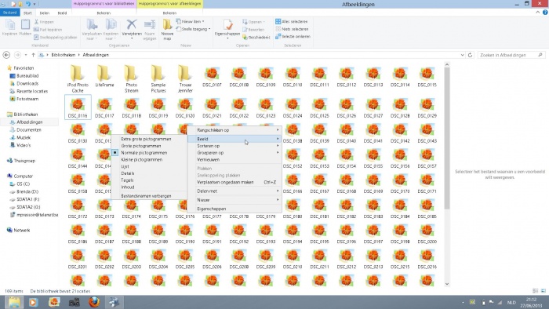This screenshot has width=549, height=309.
Task: Open Netwerk in navigation pane
Action: click(x=21, y=231)
